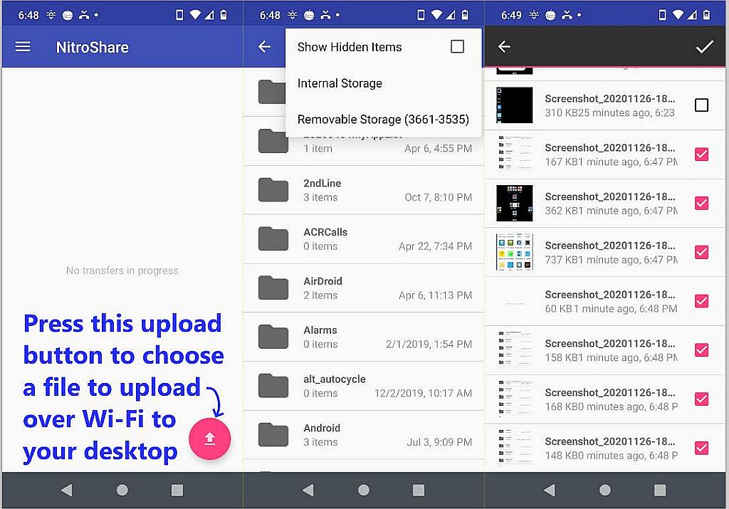This screenshot has height=509, width=729.
Task: Open the AirDroid folder icon
Action: pyautogui.click(x=273, y=288)
